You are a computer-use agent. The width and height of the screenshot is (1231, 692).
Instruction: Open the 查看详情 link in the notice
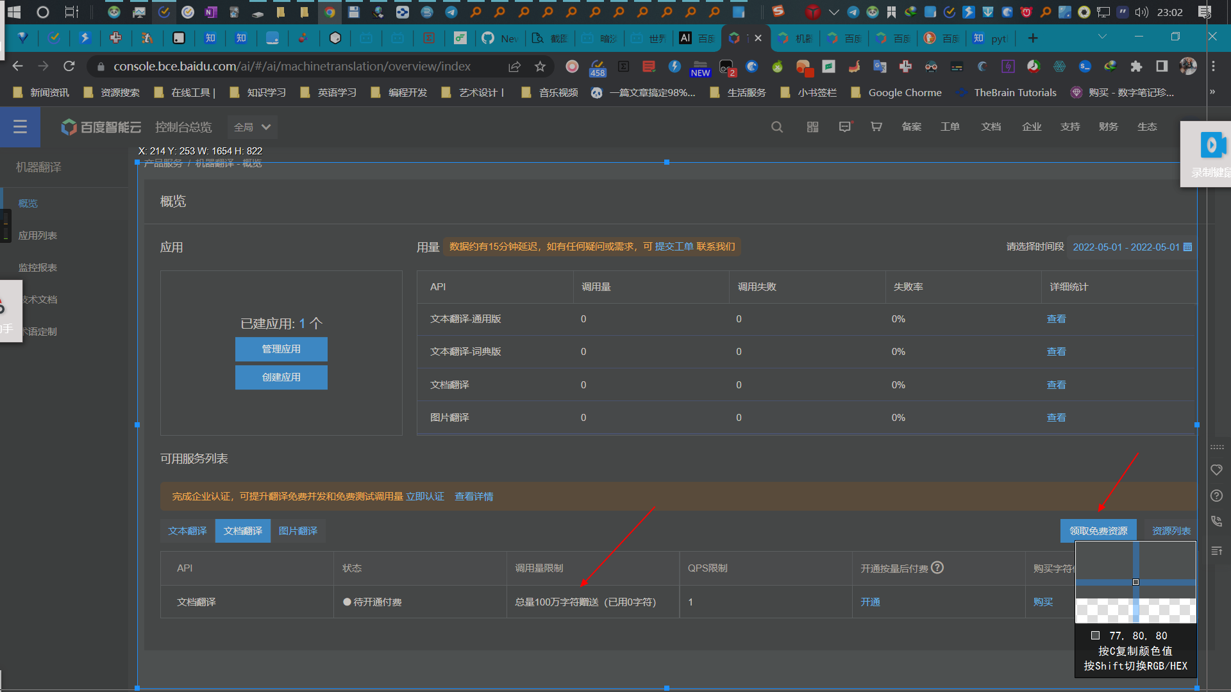click(474, 497)
